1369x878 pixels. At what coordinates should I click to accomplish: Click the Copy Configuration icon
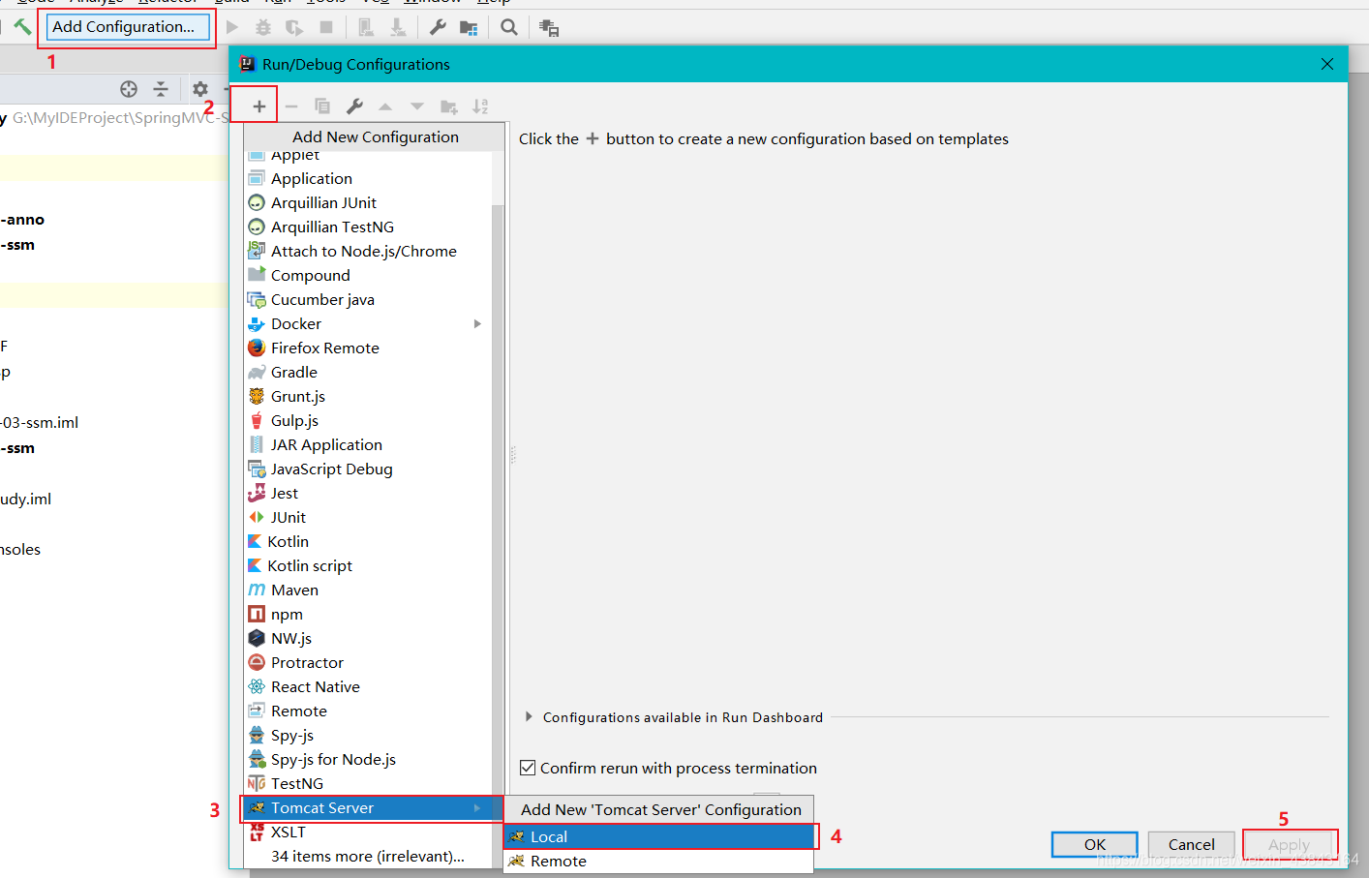coord(322,106)
